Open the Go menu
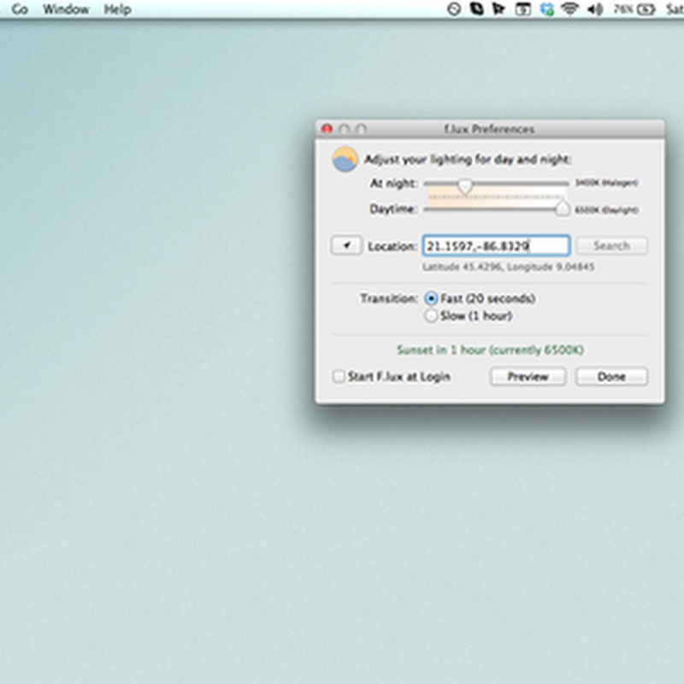 (x=20, y=9)
